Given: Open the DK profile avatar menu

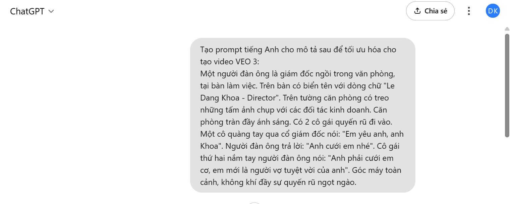Looking at the screenshot, I should [x=493, y=11].
